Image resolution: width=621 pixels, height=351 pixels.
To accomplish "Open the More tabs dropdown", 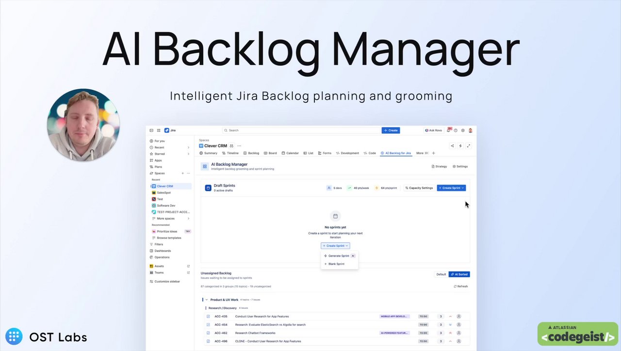I will [x=422, y=153].
